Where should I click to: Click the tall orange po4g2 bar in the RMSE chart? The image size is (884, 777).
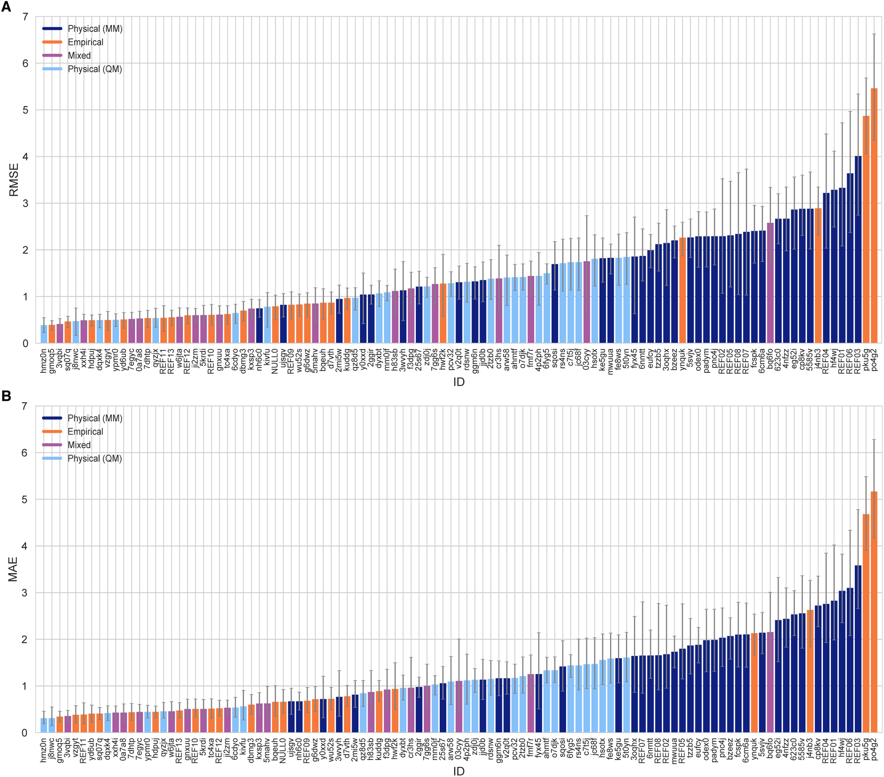coord(874,216)
